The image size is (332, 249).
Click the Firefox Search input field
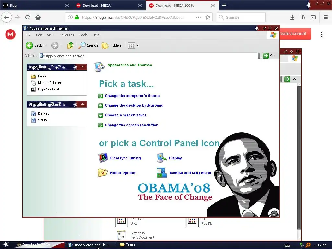click(241, 17)
